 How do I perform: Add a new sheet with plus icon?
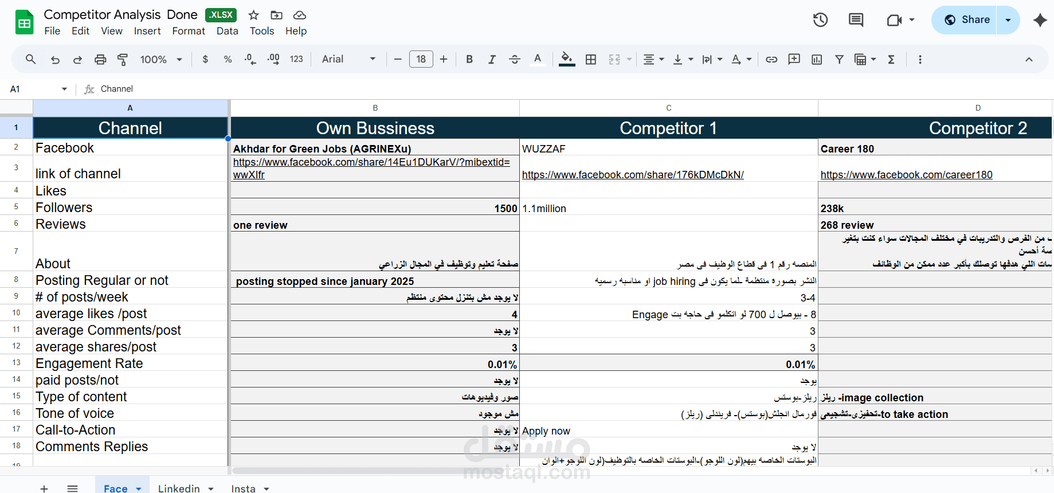(44, 488)
